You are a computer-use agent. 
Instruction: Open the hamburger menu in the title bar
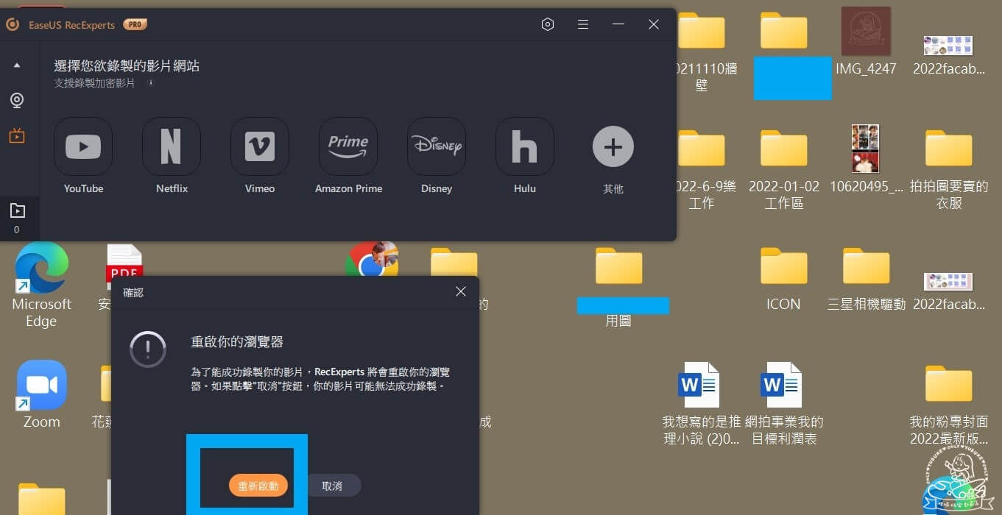click(583, 24)
